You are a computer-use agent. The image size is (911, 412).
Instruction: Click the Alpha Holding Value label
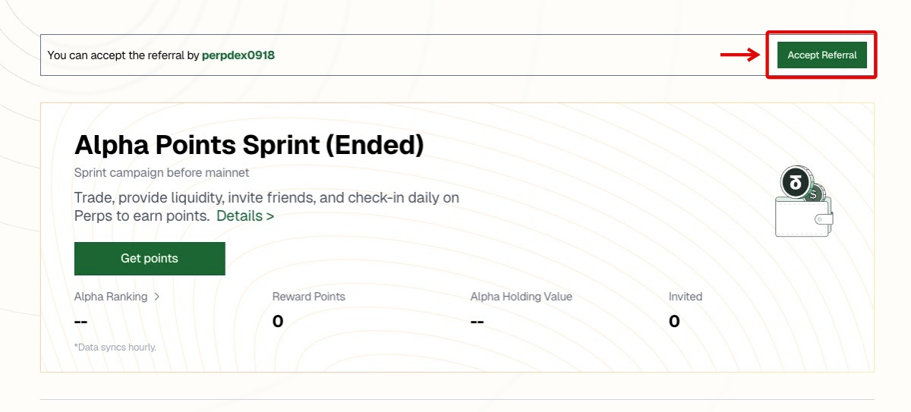(521, 297)
